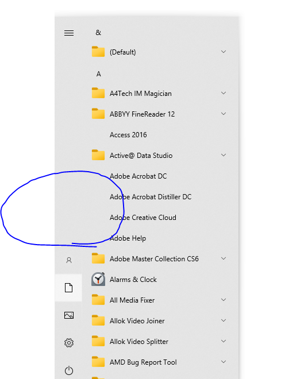Click the 'A' letter section header
The width and height of the screenshot is (281, 379).
98,74
